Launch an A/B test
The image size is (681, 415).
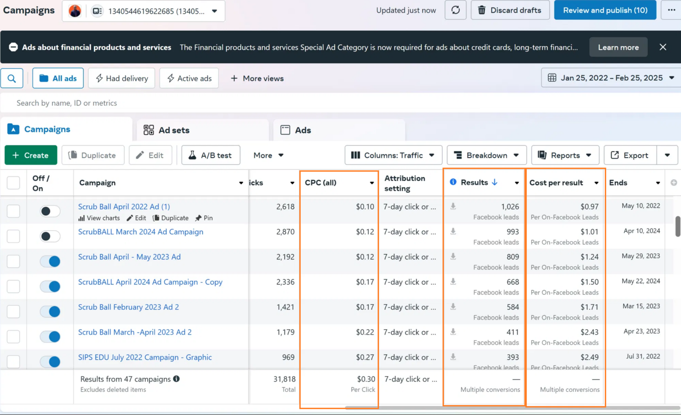click(211, 155)
